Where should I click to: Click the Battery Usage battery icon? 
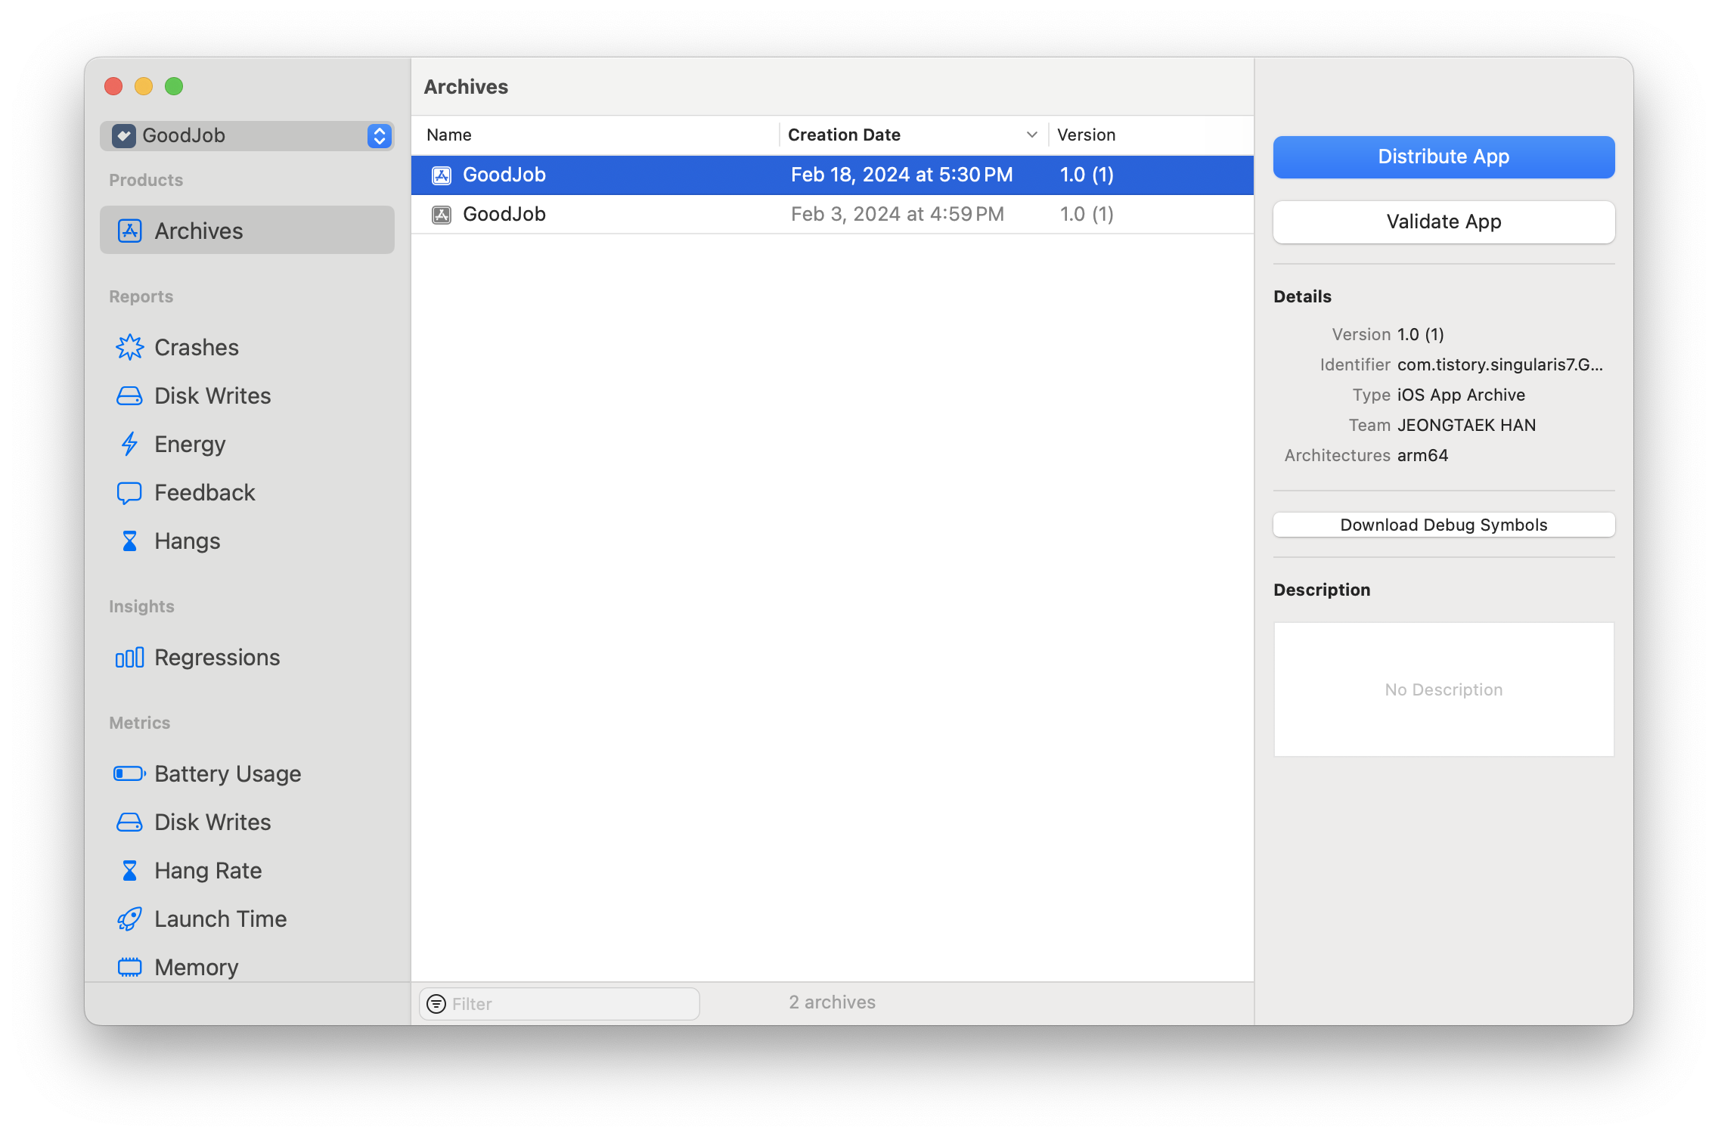tap(129, 773)
